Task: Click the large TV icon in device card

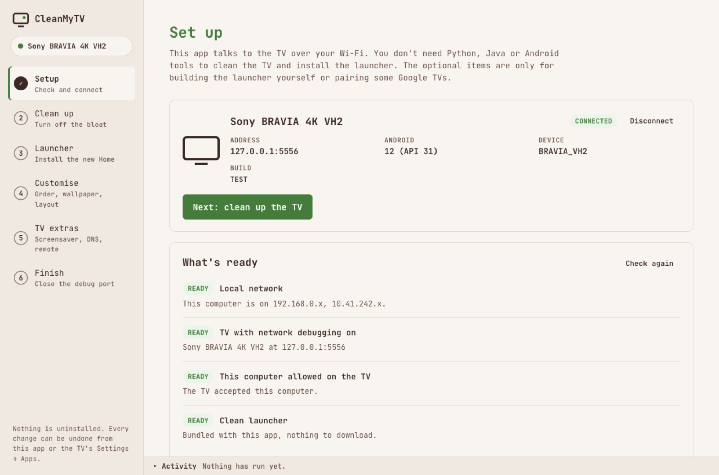Action: pos(201,150)
